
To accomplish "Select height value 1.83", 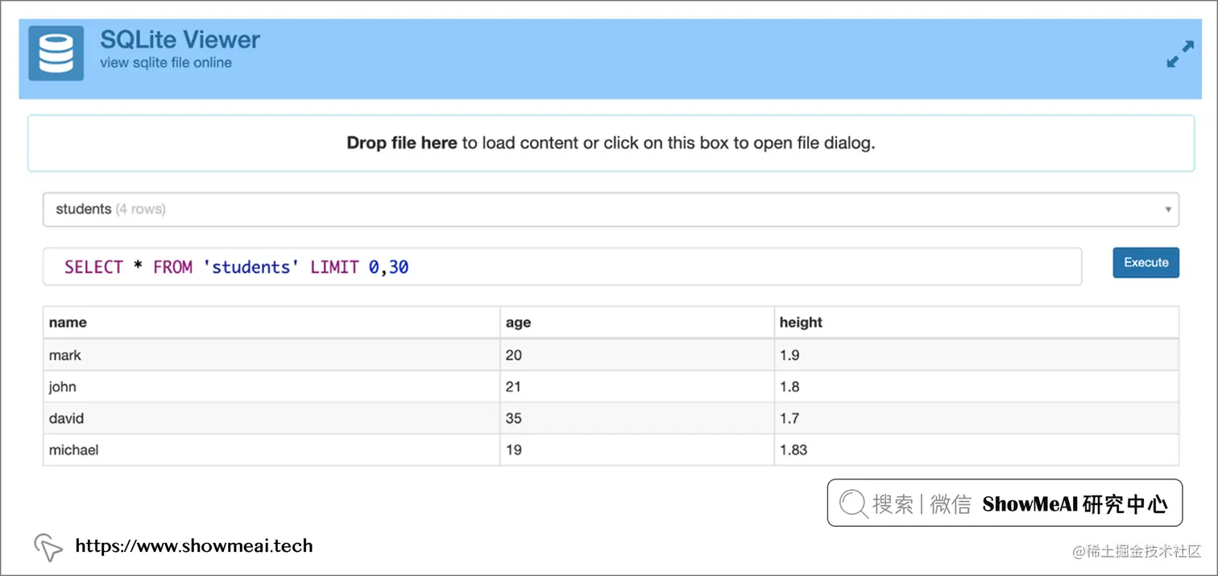I will [x=976, y=450].
